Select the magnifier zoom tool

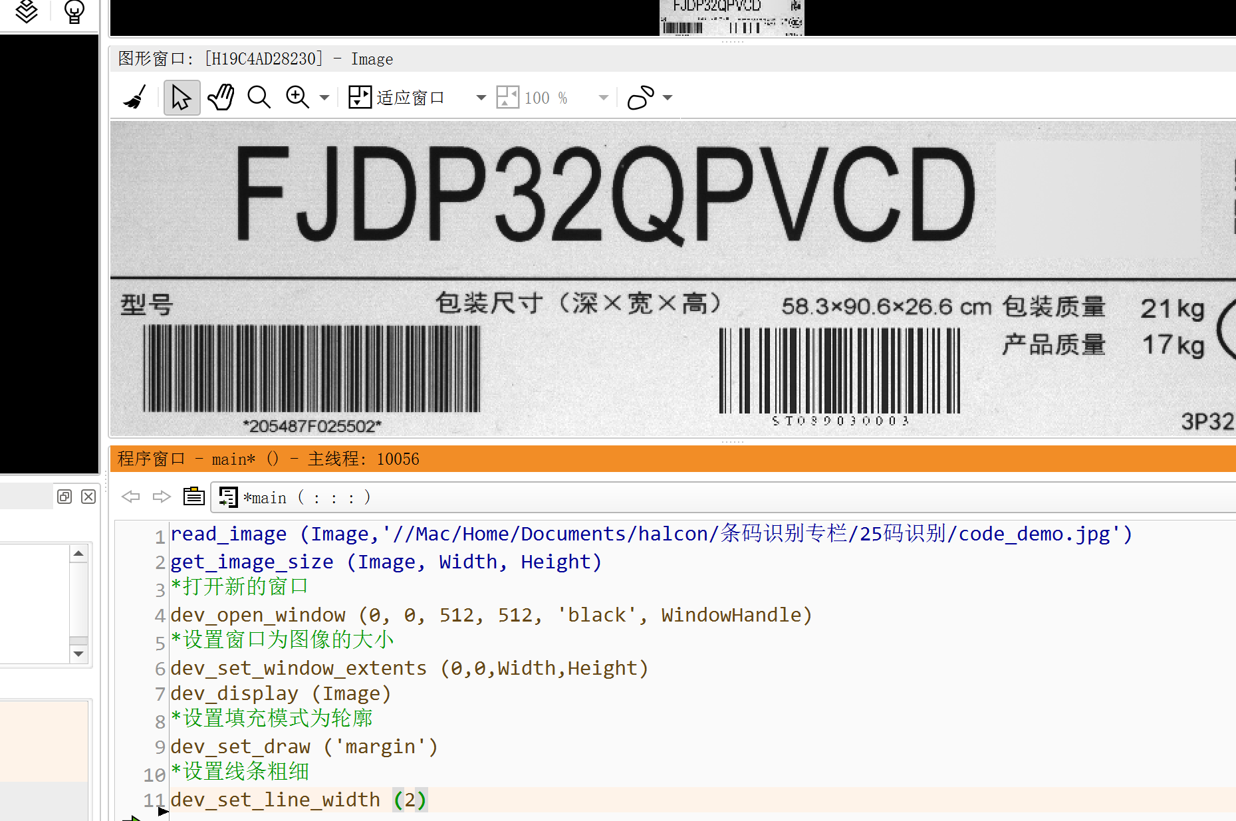tap(259, 97)
